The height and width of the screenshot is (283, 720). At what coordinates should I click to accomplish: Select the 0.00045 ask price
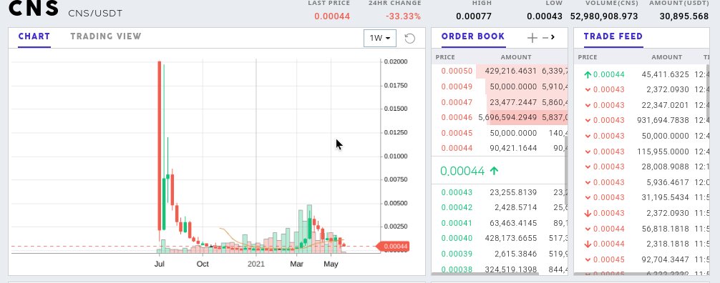coord(457,133)
